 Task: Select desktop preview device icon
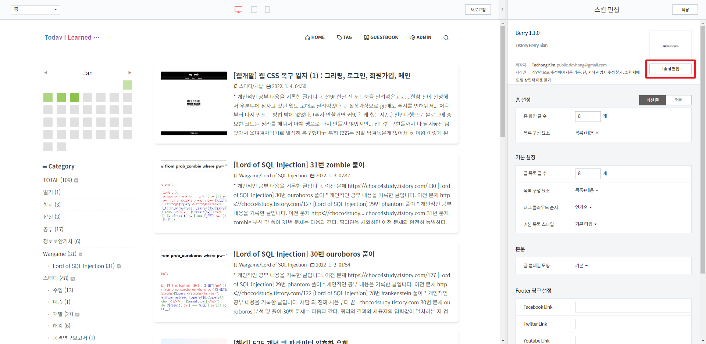tap(238, 10)
